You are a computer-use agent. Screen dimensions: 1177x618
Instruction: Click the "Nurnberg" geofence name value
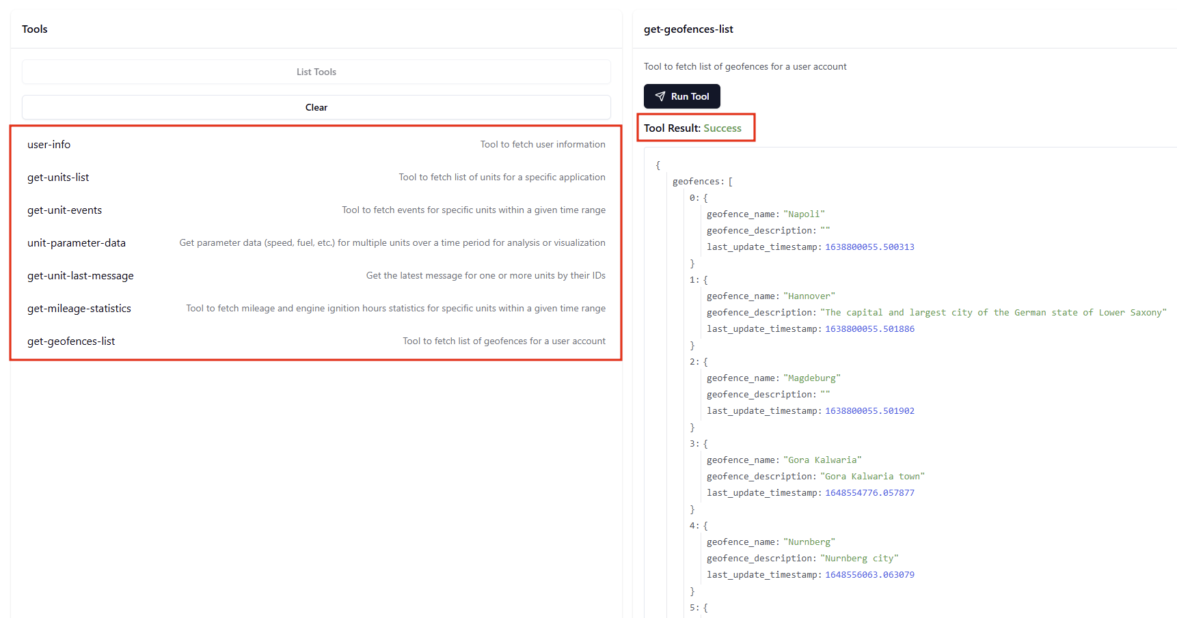tap(809, 542)
